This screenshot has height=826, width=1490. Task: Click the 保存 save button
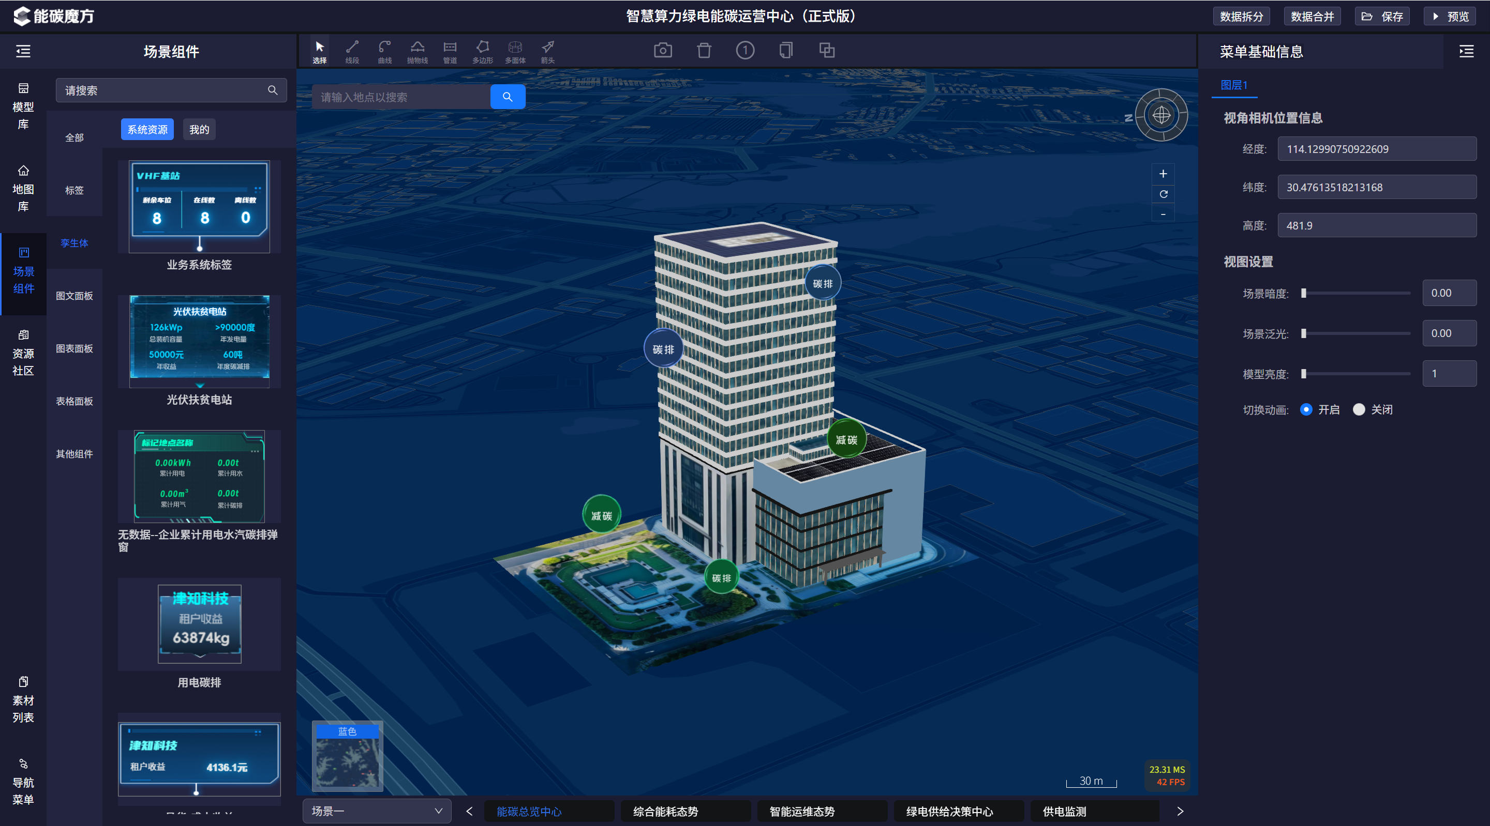(1382, 16)
